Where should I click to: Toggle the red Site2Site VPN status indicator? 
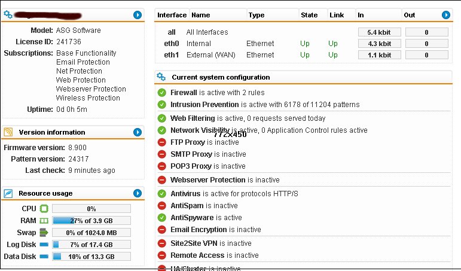(161, 243)
